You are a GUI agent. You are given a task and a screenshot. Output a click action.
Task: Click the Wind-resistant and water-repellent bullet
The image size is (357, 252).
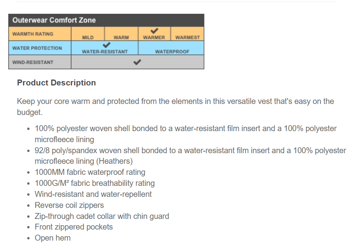pos(93,194)
